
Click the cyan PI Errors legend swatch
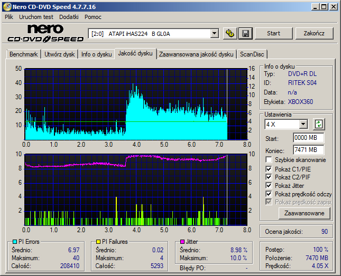15,242
